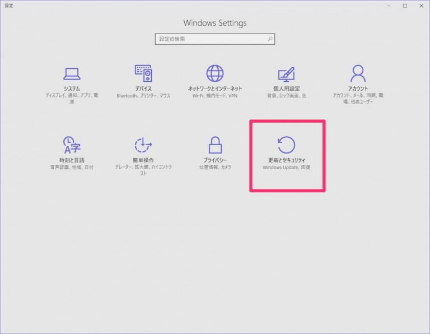Image resolution: width=430 pixels, height=334 pixels.
Task: Open Devices via the keyboard and speaker icon
Action: click(143, 73)
